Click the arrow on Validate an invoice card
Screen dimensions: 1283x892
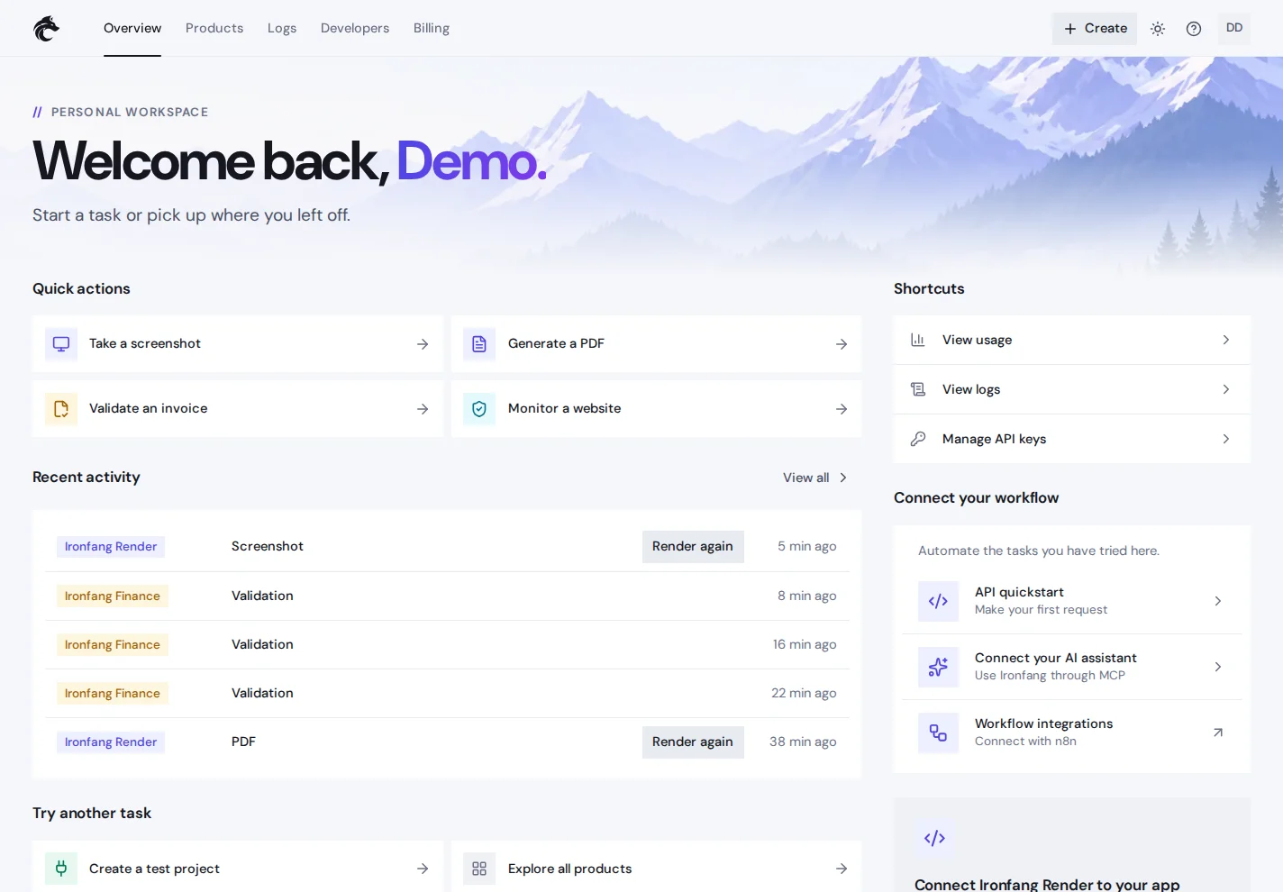click(423, 409)
